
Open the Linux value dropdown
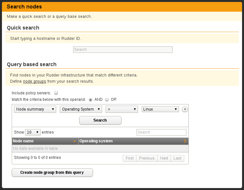pyautogui.click(x=160, y=109)
